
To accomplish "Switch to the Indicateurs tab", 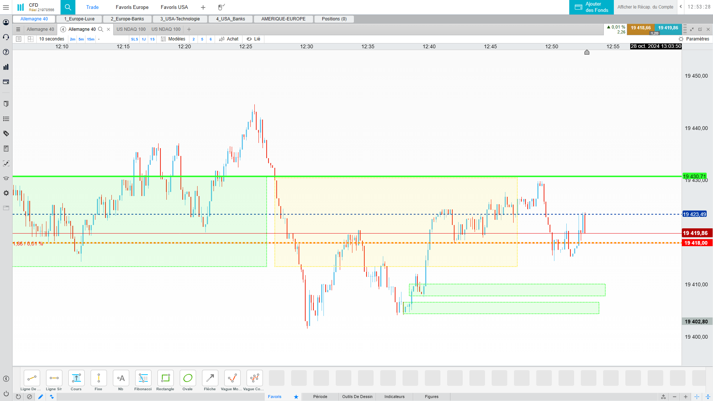I will click(x=394, y=397).
